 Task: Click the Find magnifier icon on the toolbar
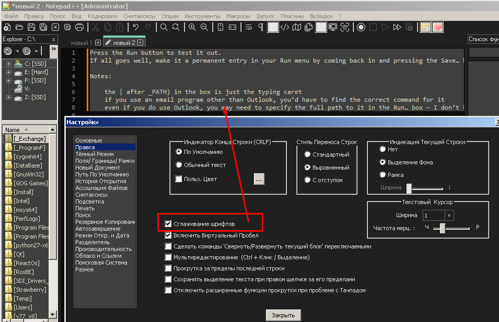[164, 26]
